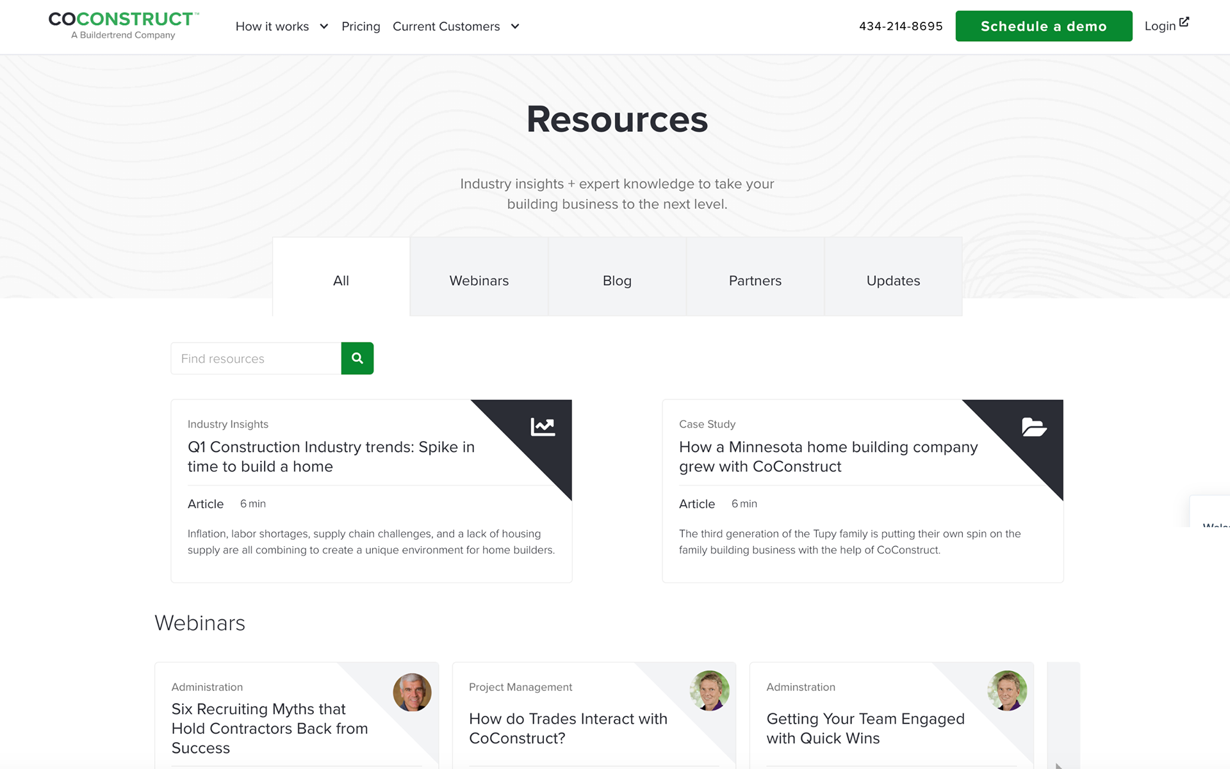The image size is (1230, 769).
Task: Expand the Current Customers dropdown chevron
Action: (x=515, y=26)
